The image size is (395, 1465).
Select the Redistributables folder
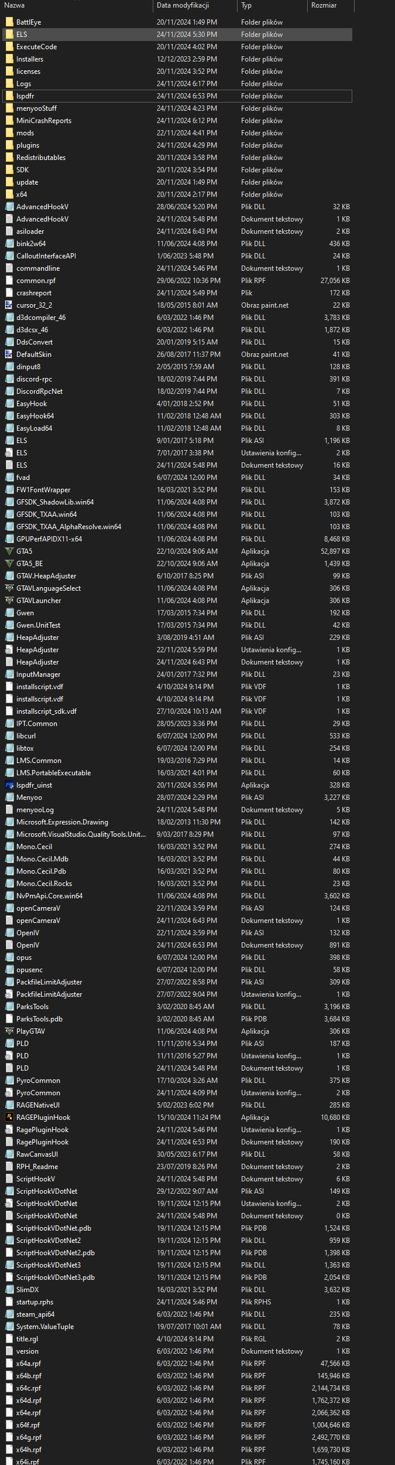coord(177,158)
